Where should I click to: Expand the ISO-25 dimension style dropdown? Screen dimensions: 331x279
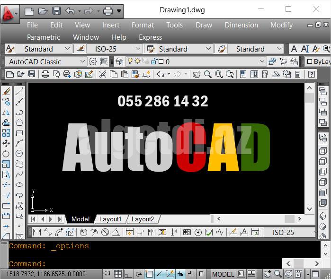pyautogui.click(x=138, y=49)
